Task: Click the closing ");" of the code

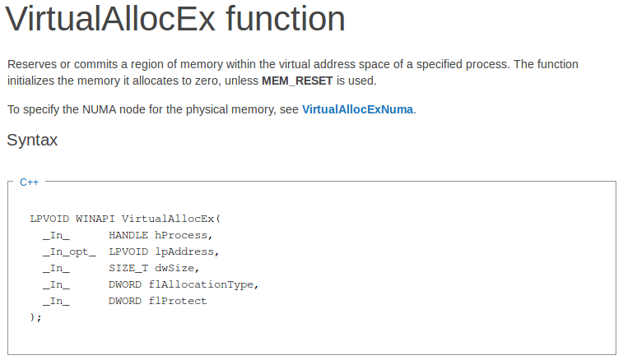Action: (35, 317)
